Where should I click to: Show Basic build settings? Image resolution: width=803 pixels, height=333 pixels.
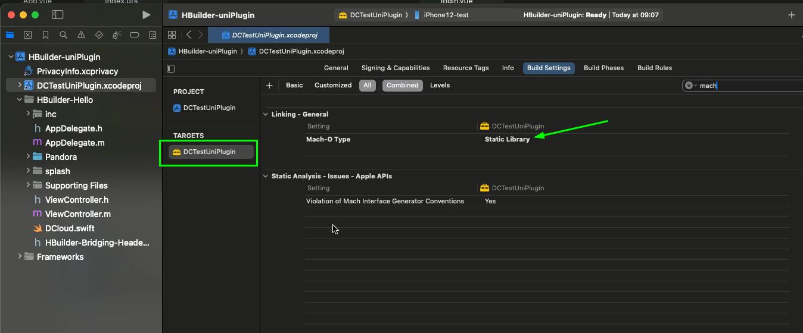point(294,86)
